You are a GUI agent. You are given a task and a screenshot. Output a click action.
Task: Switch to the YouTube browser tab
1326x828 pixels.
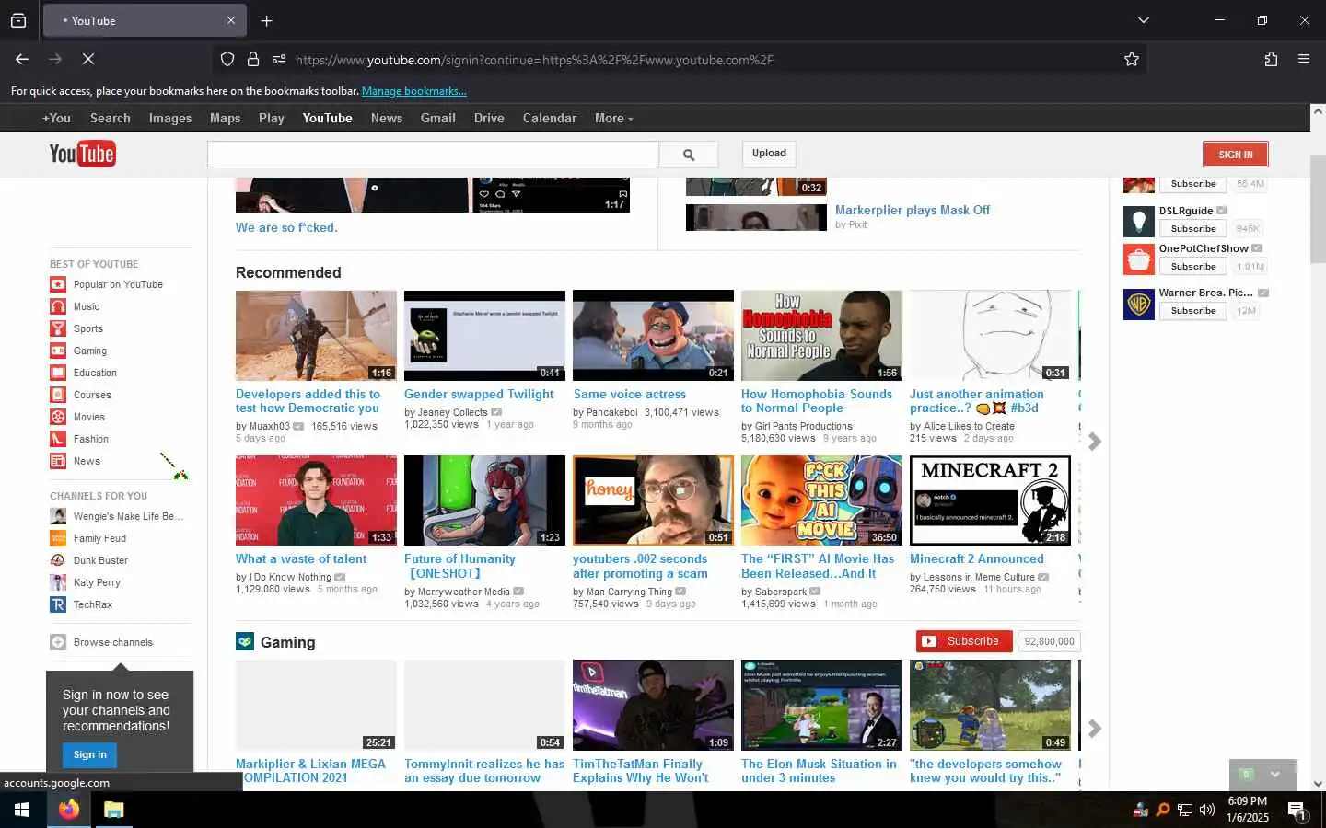pos(144,20)
